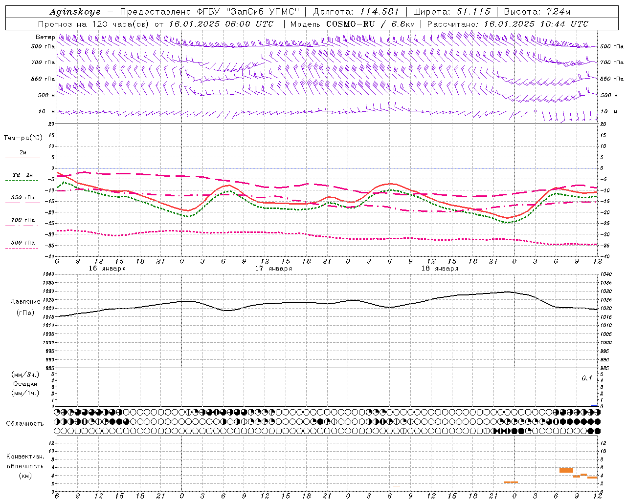Click the (мм/3ч.) precipitation unit label
Image resolution: width=626 pixels, height=500 pixels.
coord(25,375)
